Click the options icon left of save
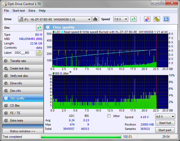 157,19
